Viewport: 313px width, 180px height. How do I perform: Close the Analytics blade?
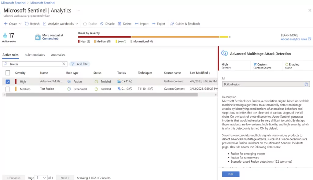[310, 10]
